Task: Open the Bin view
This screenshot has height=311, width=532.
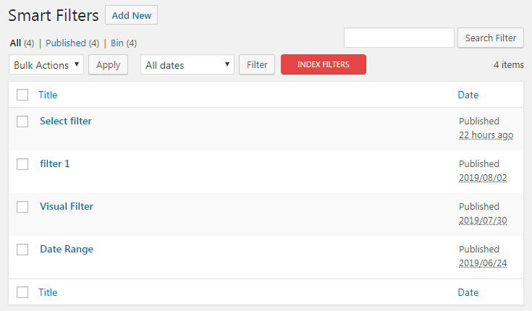Action: click(x=117, y=43)
